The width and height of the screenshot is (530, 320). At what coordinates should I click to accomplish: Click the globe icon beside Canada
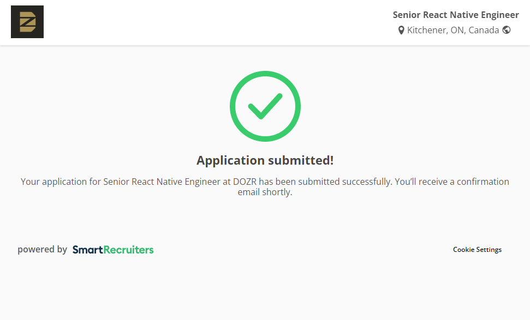507,30
